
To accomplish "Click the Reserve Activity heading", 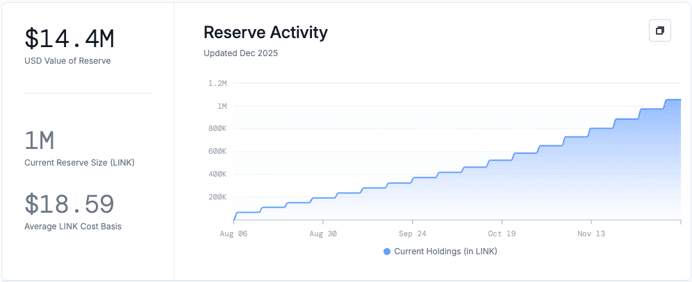I will [x=265, y=32].
